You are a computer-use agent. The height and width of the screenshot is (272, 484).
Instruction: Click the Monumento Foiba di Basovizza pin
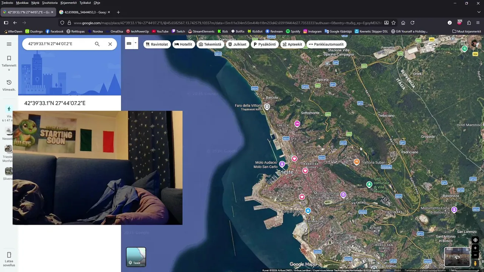point(454,209)
